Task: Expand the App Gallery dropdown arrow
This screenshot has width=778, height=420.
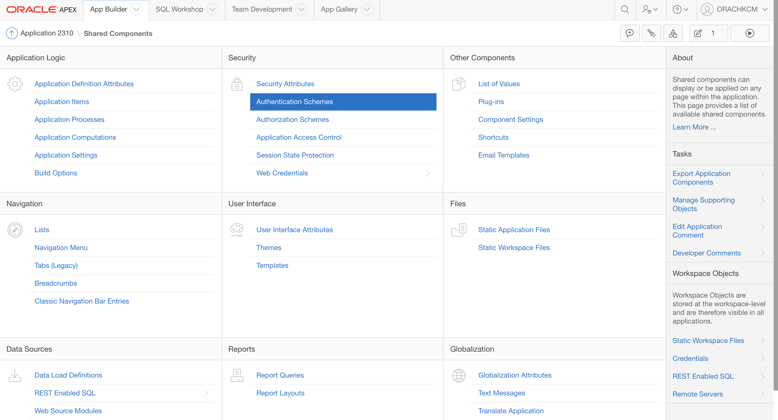Action: click(367, 10)
